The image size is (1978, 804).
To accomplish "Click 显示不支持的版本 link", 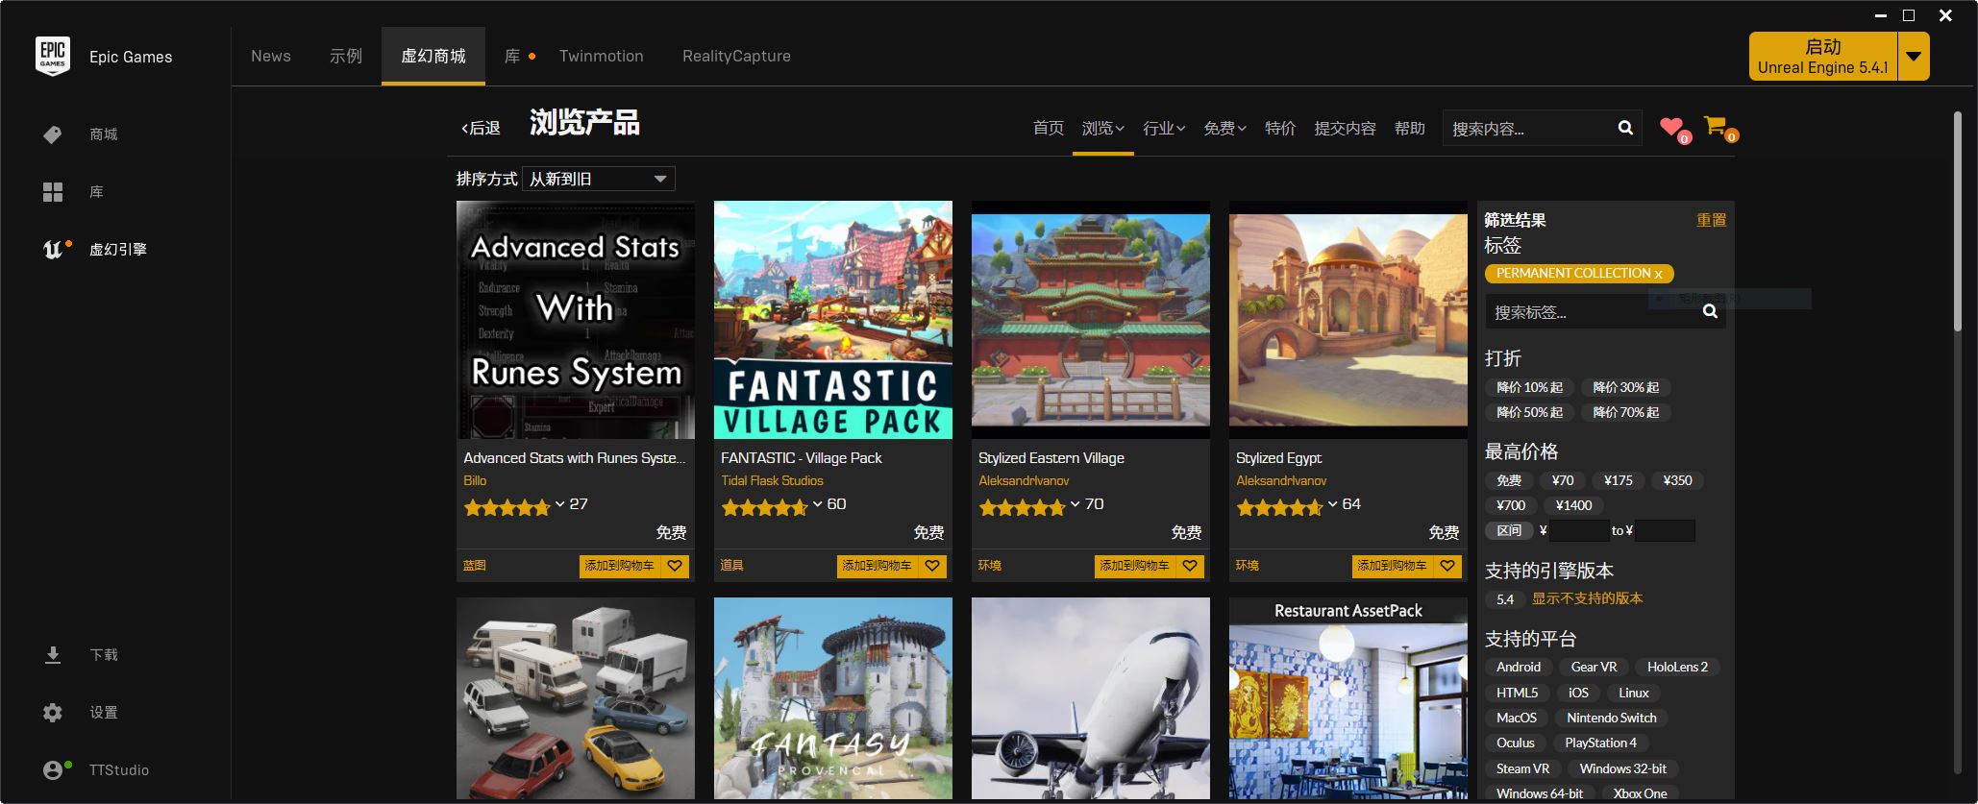I will coord(1587,598).
